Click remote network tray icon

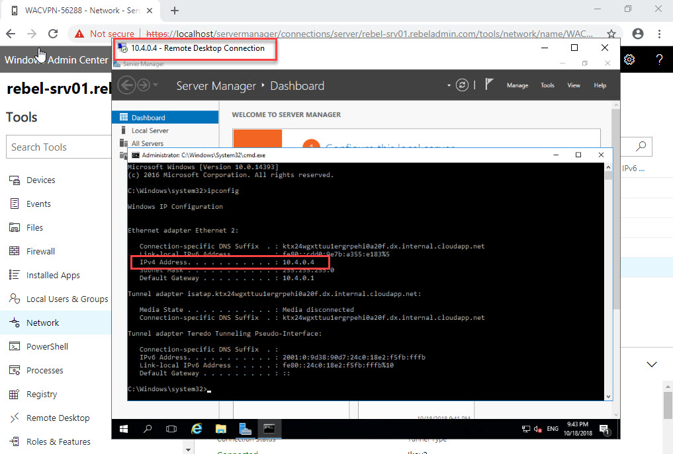click(x=526, y=429)
